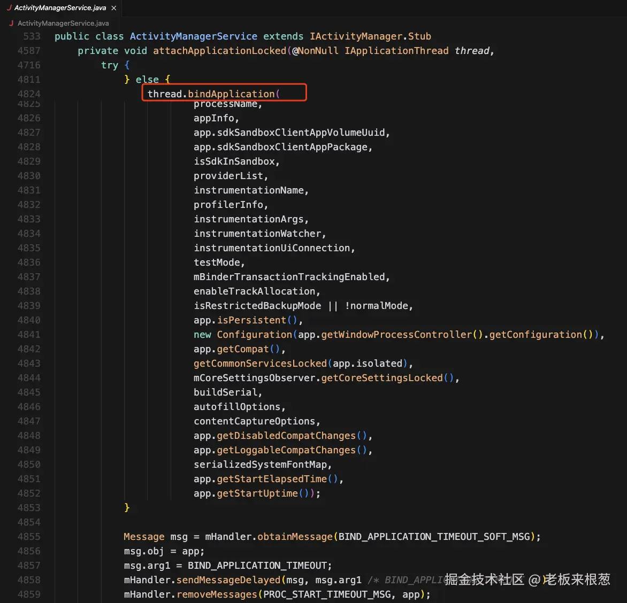The height and width of the screenshot is (603, 627).
Task: Click the testMode argument
Action: 217,262
